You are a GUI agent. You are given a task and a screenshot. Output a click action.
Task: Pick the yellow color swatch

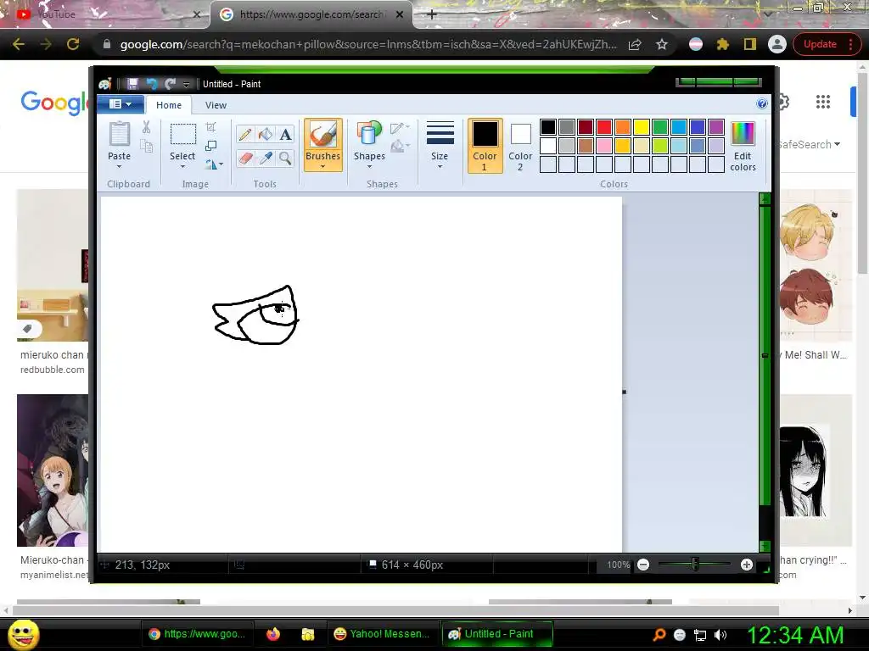point(642,127)
